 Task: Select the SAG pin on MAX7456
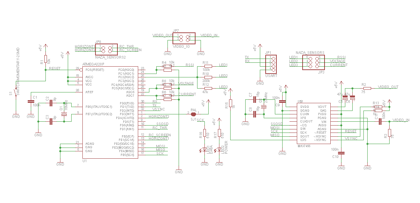coord(323,111)
